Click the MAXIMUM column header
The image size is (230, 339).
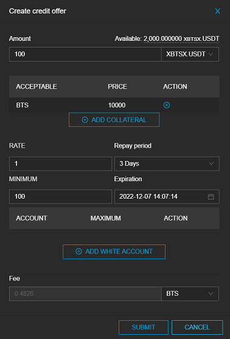tap(106, 218)
